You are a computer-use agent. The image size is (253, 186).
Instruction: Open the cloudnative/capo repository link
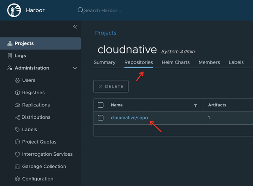click(129, 118)
